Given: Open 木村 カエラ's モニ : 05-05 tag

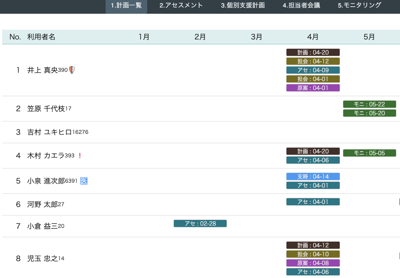Looking at the screenshot, I should coord(369,153).
